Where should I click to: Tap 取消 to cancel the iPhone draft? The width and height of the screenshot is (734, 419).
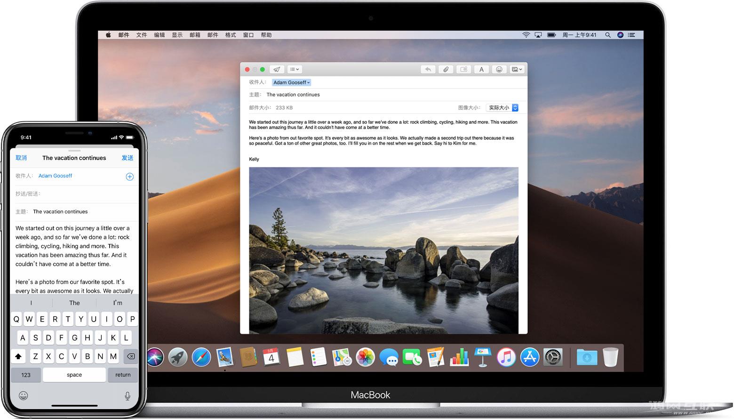[21, 158]
